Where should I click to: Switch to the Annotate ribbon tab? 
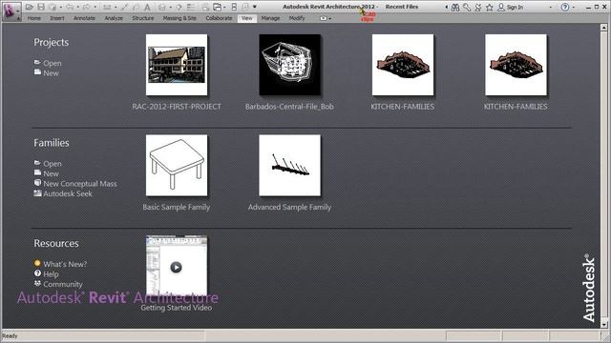tap(84, 18)
